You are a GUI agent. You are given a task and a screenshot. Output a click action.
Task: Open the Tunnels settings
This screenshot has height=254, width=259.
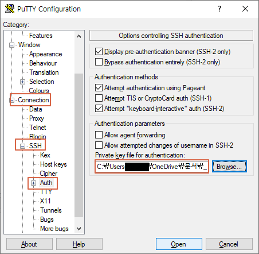tap(51, 210)
